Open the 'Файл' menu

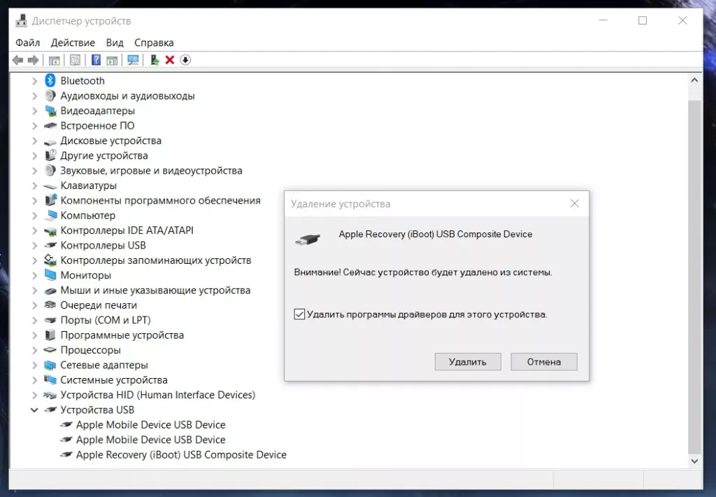28,43
